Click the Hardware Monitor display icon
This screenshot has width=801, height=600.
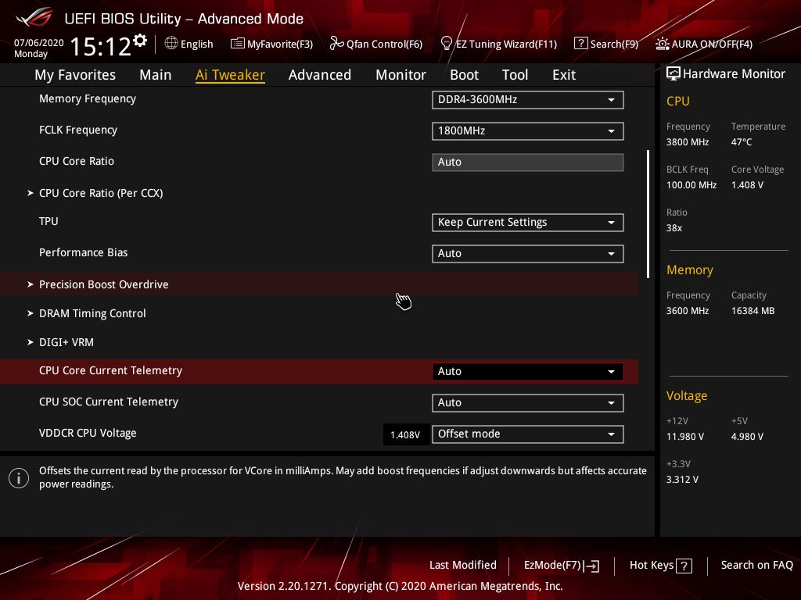673,73
